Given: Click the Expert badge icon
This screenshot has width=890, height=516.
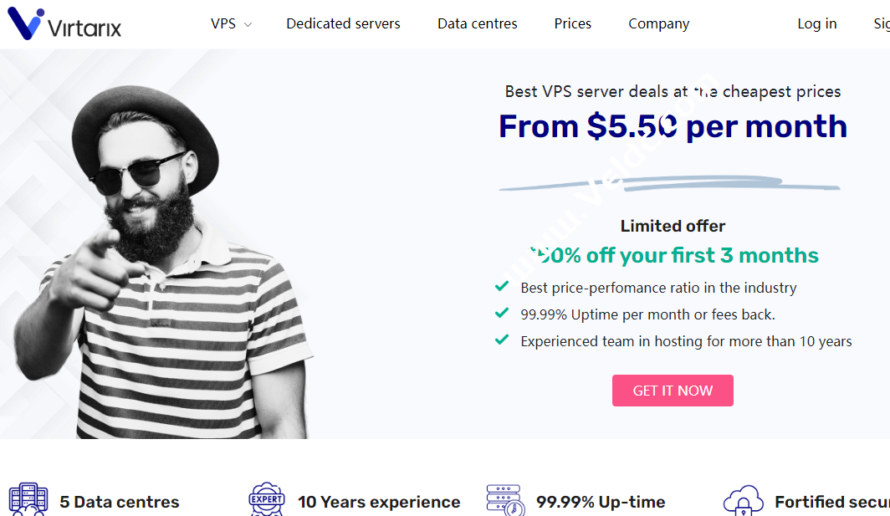Looking at the screenshot, I should click(x=267, y=499).
